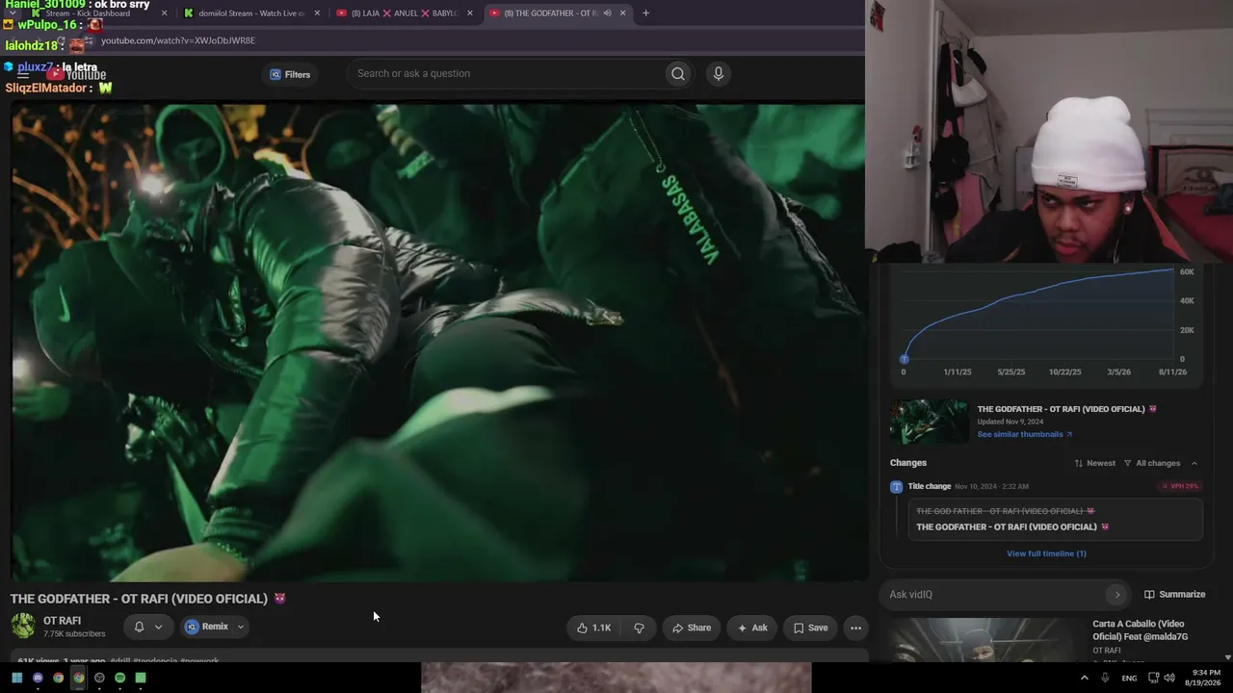This screenshot has height=693, width=1233.
Task: Click "See similar thumbnails" link
Action: coord(1024,434)
